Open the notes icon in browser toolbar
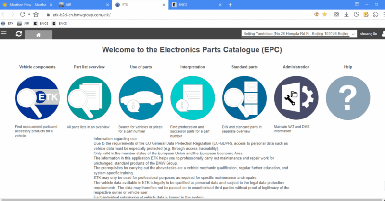The height and width of the screenshot is (201, 385). [x=366, y=14]
